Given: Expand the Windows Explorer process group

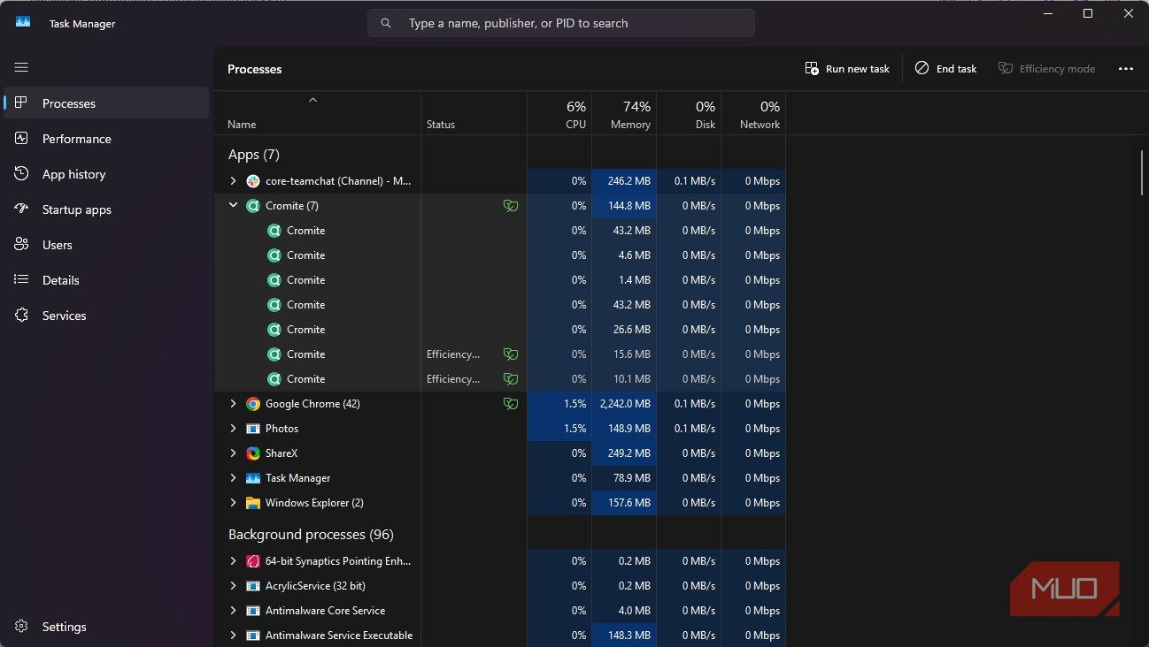Looking at the screenshot, I should [x=234, y=503].
